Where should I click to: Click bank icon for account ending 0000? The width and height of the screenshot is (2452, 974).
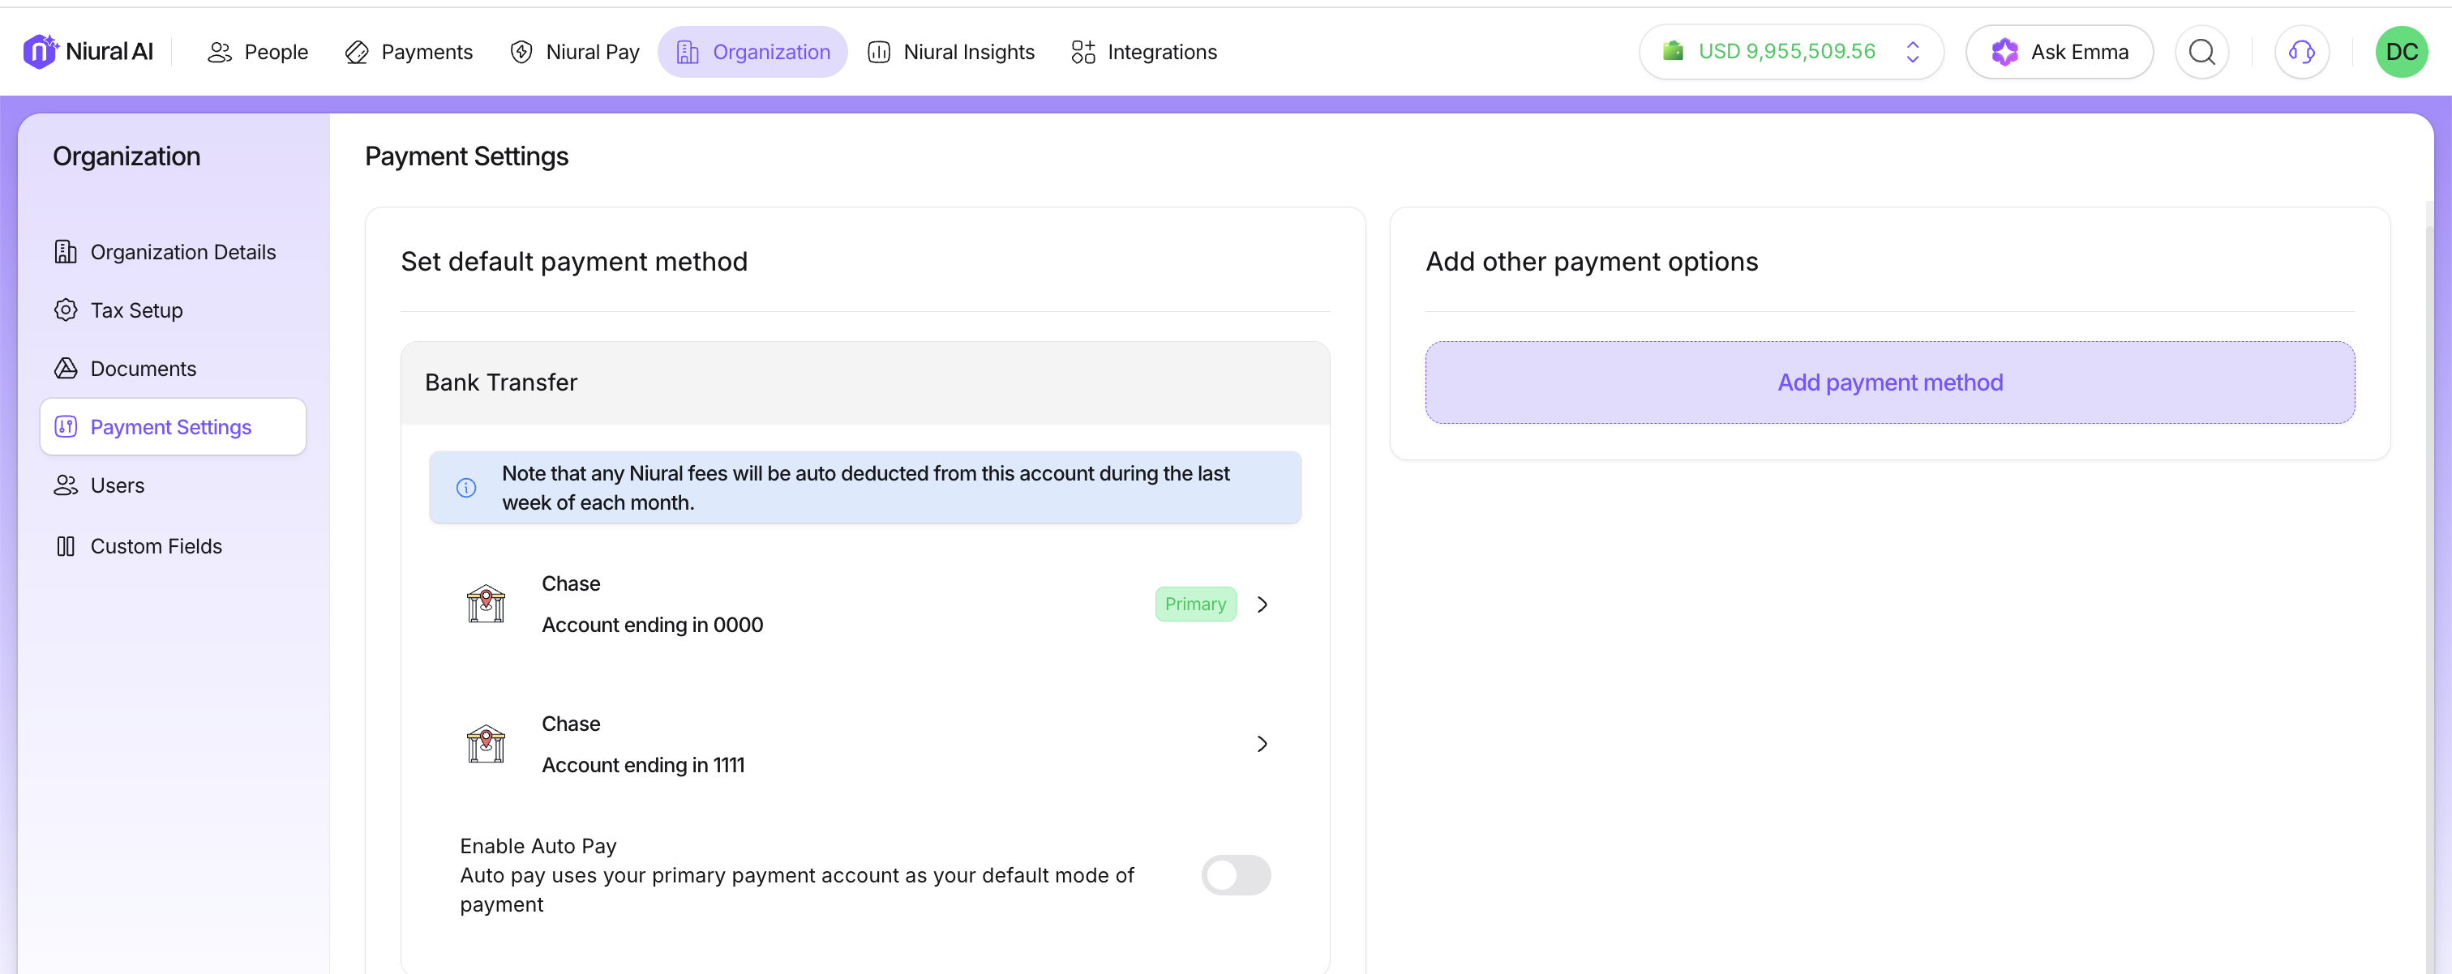pyautogui.click(x=486, y=604)
